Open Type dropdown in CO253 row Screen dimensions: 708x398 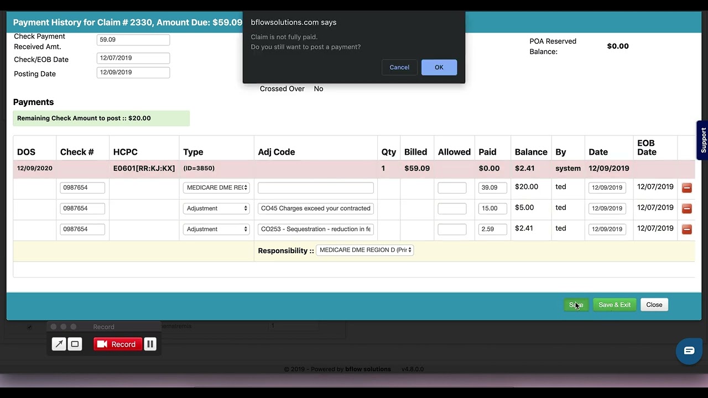click(x=216, y=229)
